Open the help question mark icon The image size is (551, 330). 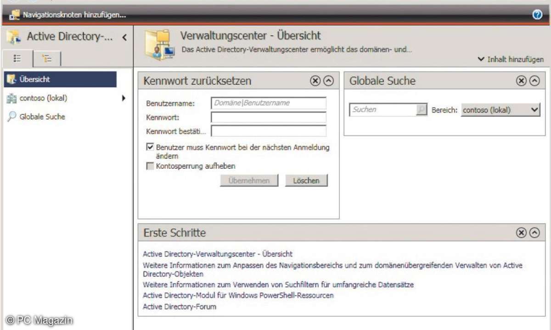tap(538, 15)
